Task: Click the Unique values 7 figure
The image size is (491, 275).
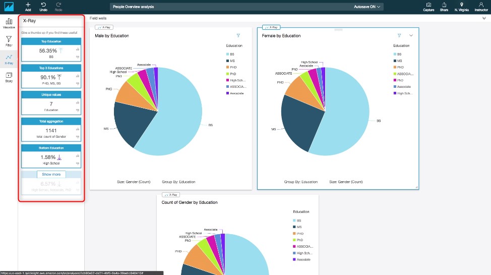Action: click(51, 104)
